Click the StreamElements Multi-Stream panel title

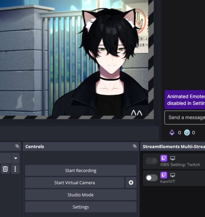pos(174,146)
